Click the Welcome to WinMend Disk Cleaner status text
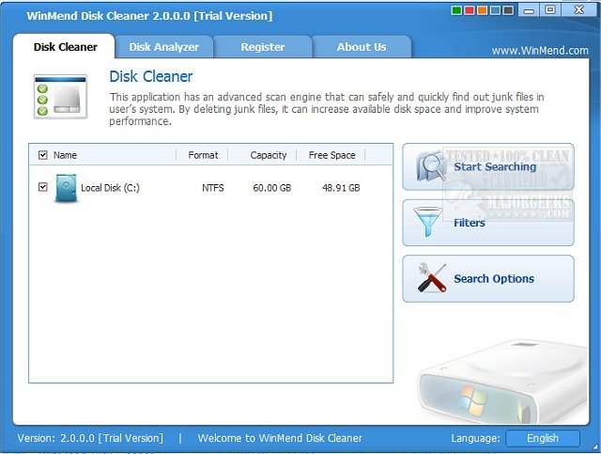 [280, 438]
